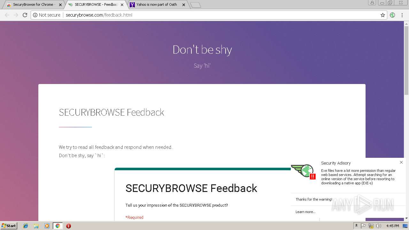
Task: Click the Security Adisory globe icon
Action: (304, 172)
